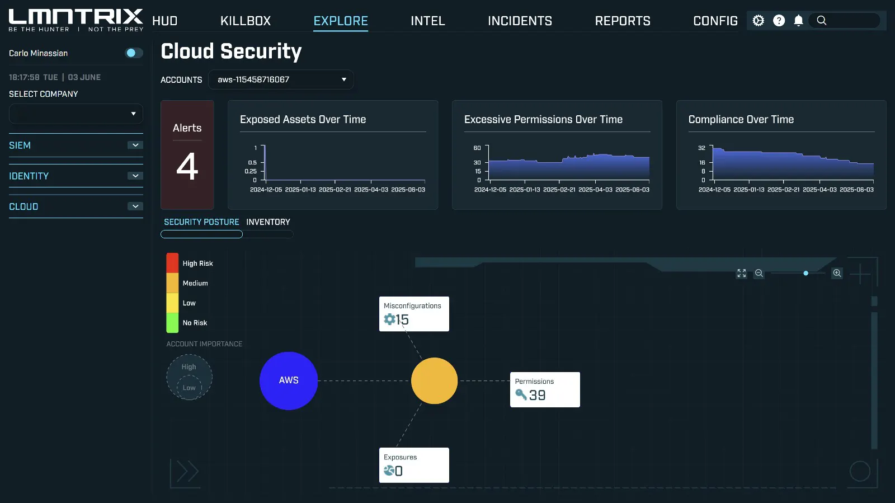Open the Accounts dropdown aws-115458716067
This screenshot has height=503, width=895.
281,79
